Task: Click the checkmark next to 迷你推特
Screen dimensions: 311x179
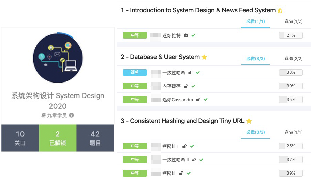Action: (193, 35)
